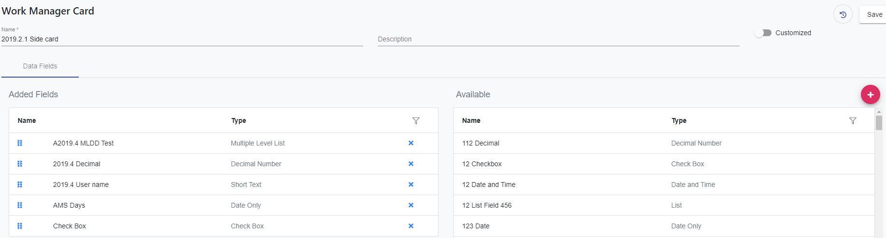Click the Name input field
886x238 pixels.
pyautogui.click(x=182, y=39)
